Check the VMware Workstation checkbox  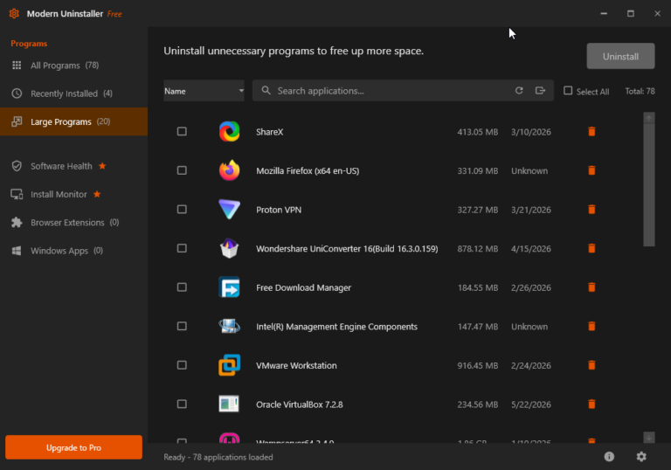click(x=182, y=365)
